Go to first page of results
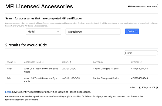The width and height of the screenshot is (162, 106). tap(140, 88)
